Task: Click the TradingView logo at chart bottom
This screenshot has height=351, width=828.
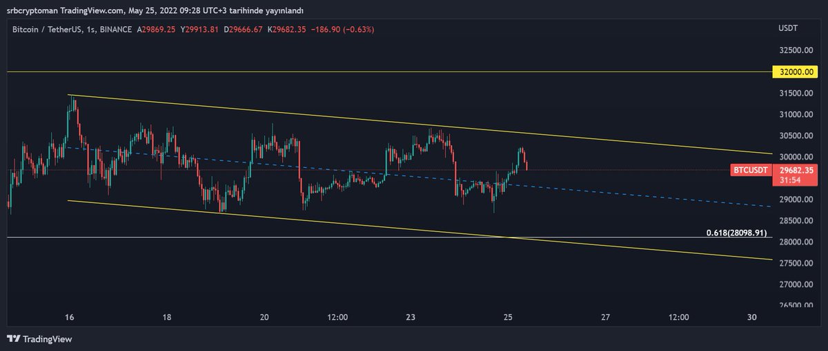Action: pos(39,339)
